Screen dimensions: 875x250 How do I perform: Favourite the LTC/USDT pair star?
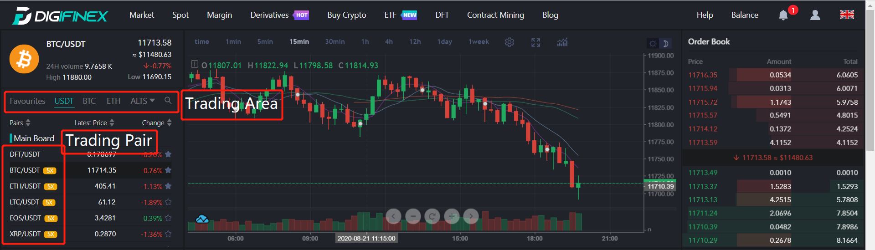[168, 202]
